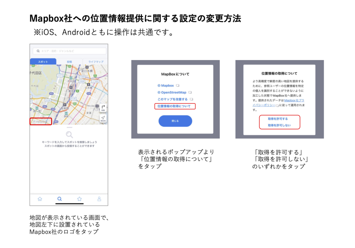Tap the 新日本橋 station icon on map
This screenshot has height=248, width=355.
pos(87,67)
